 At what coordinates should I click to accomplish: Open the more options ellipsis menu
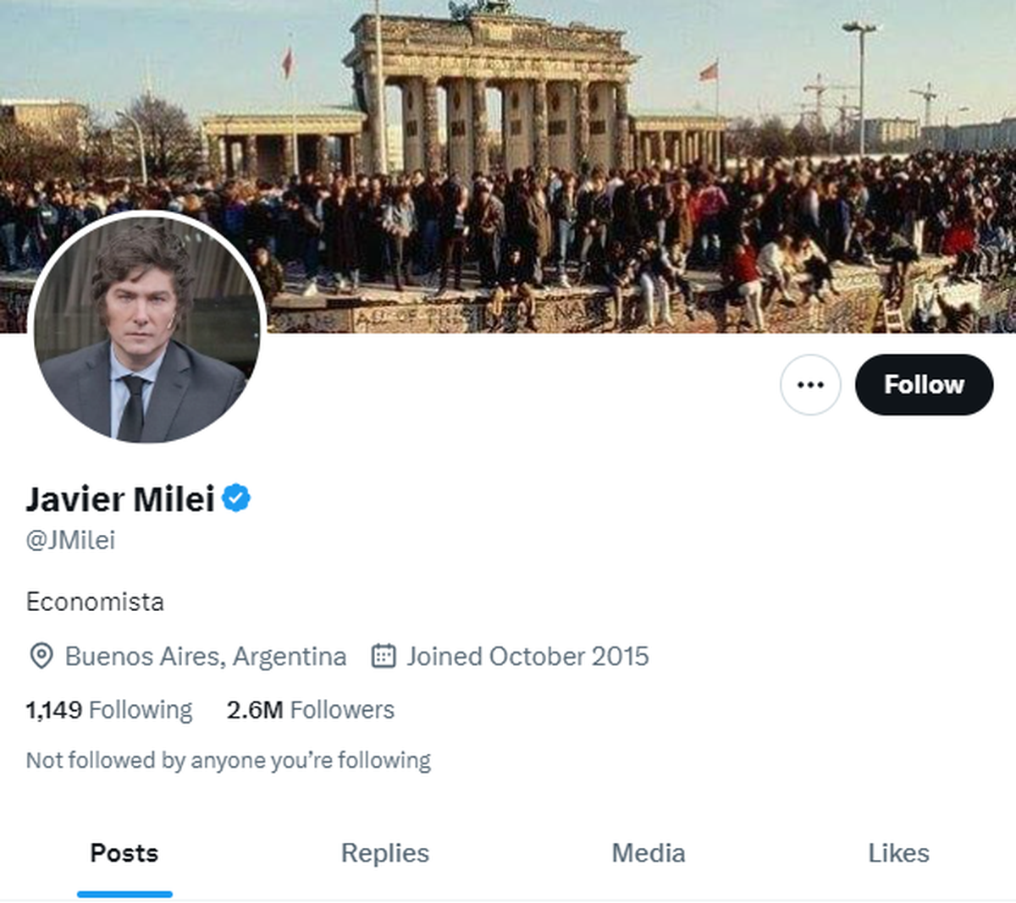point(810,384)
